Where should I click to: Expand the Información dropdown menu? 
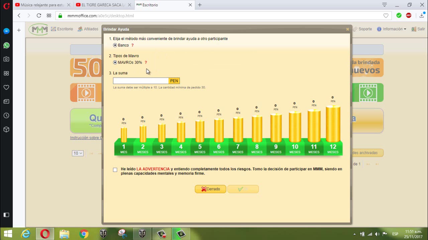pos(392,29)
